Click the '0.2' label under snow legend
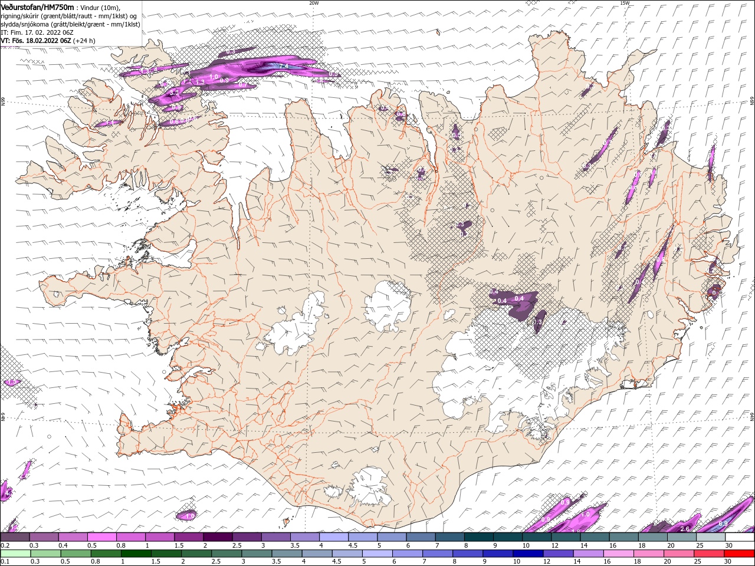The width and height of the screenshot is (755, 566). [x=5, y=545]
